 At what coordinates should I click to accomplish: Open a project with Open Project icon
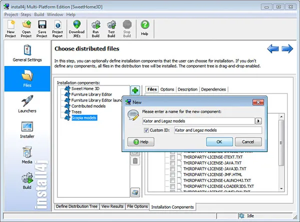(26, 29)
